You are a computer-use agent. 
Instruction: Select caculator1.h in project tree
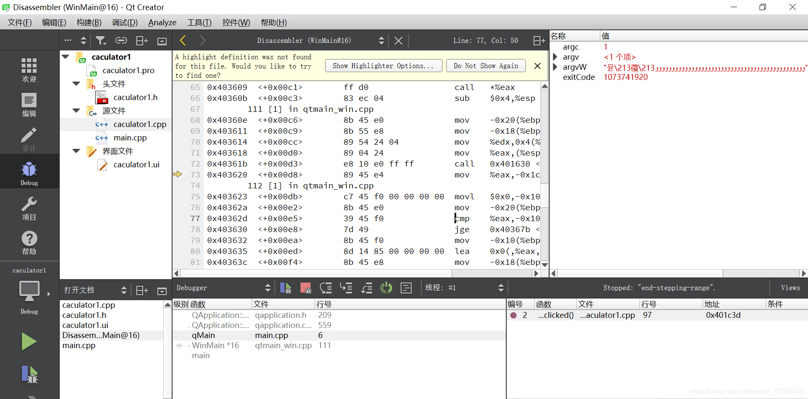click(135, 97)
